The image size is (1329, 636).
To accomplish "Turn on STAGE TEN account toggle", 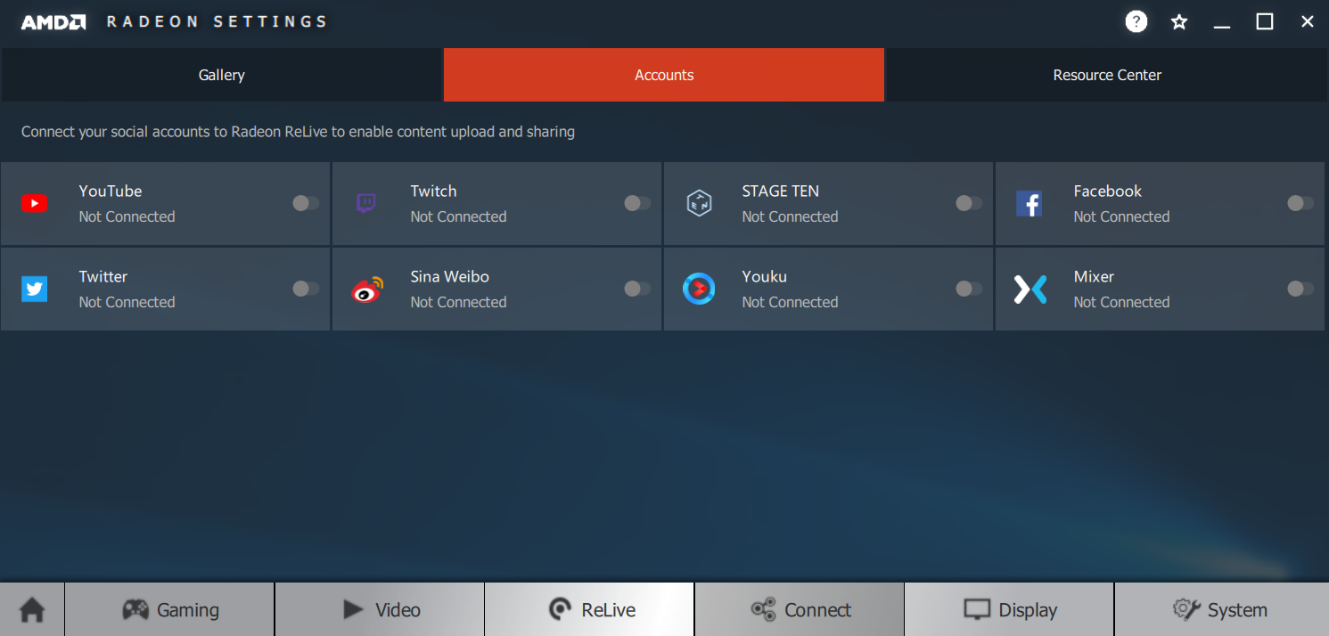I will (x=969, y=203).
